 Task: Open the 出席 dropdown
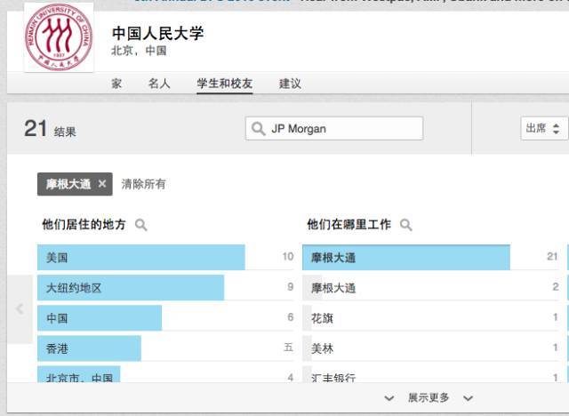(543, 128)
